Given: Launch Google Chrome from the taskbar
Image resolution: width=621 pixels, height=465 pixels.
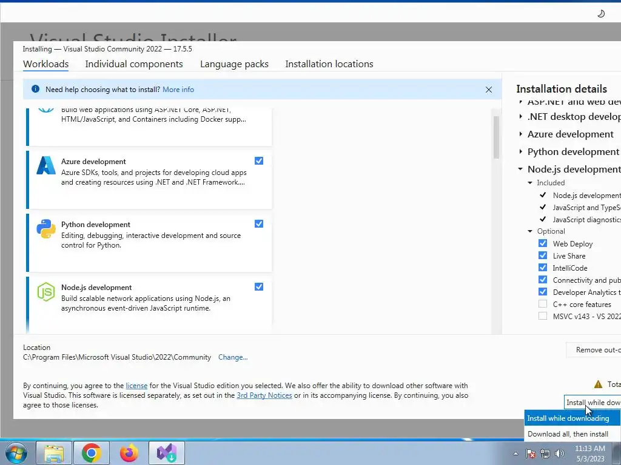Looking at the screenshot, I should [x=92, y=453].
